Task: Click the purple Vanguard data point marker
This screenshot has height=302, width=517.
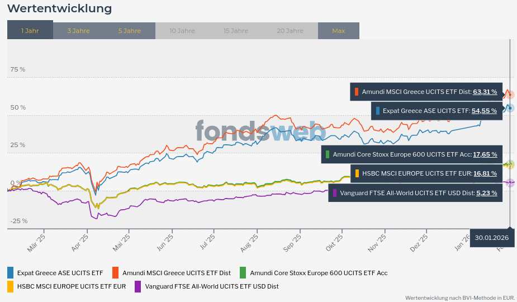Action: point(510,182)
